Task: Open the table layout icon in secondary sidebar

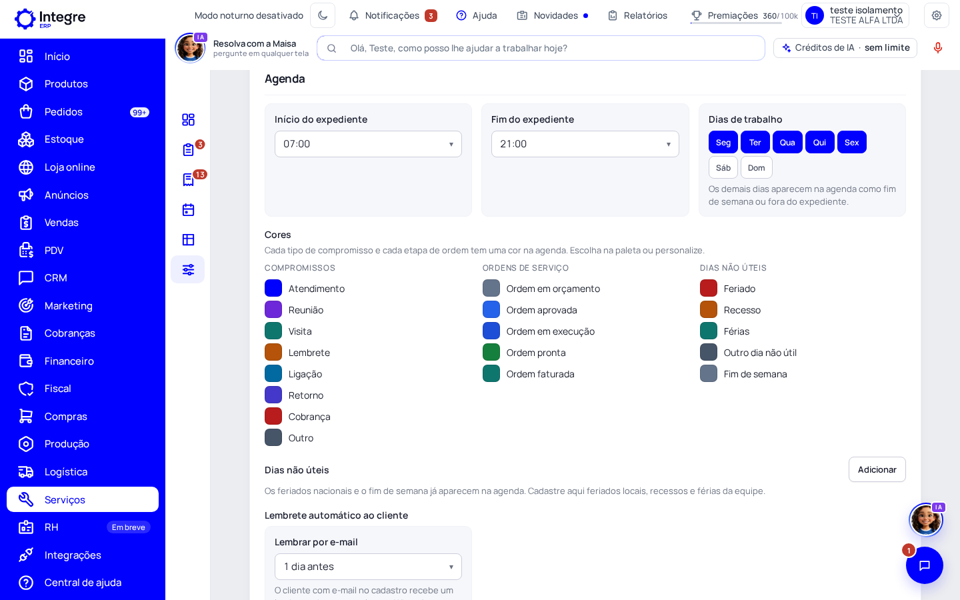Action: tap(188, 239)
